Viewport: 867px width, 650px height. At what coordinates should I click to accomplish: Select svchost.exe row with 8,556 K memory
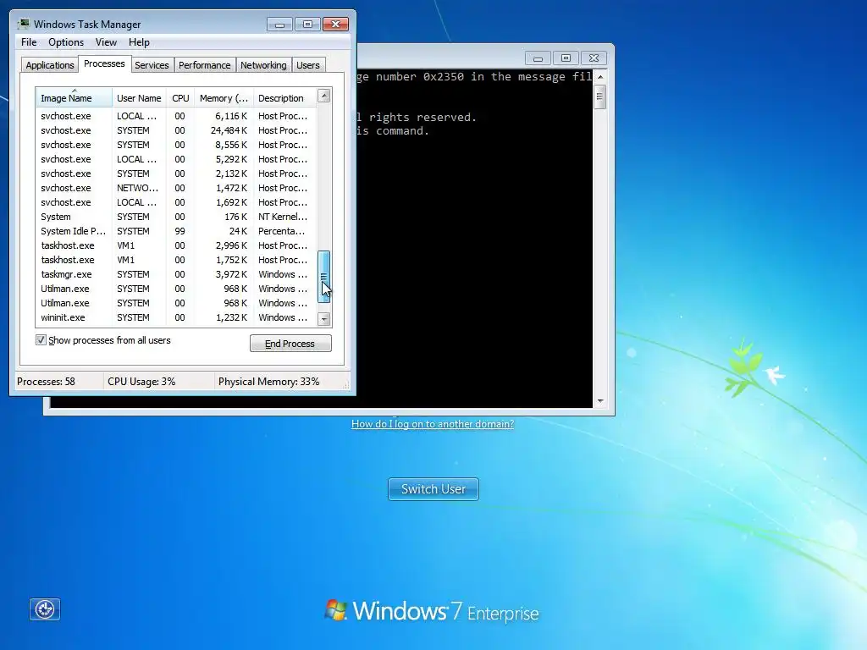coord(176,145)
